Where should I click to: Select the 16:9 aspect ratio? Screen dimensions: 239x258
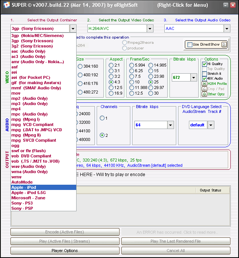pyautogui.click(x=111, y=93)
